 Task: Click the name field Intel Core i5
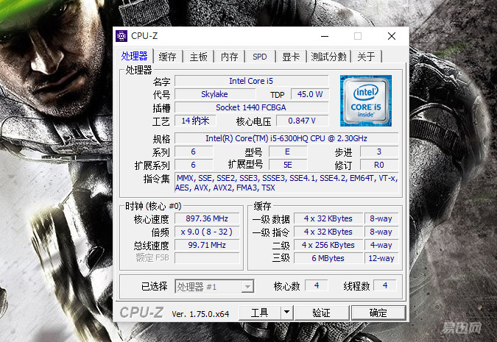coord(251,81)
